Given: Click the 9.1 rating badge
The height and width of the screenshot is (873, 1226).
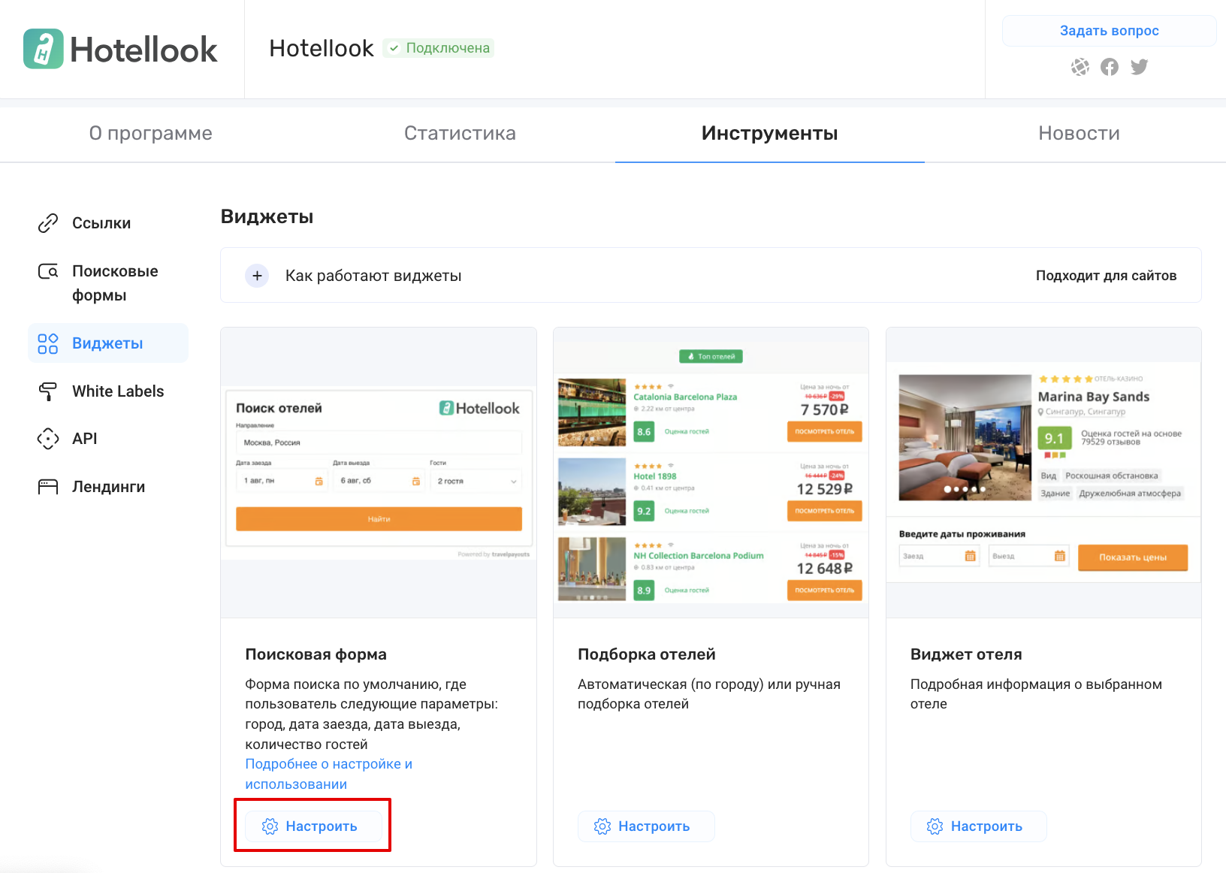Looking at the screenshot, I should (1054, 438).
